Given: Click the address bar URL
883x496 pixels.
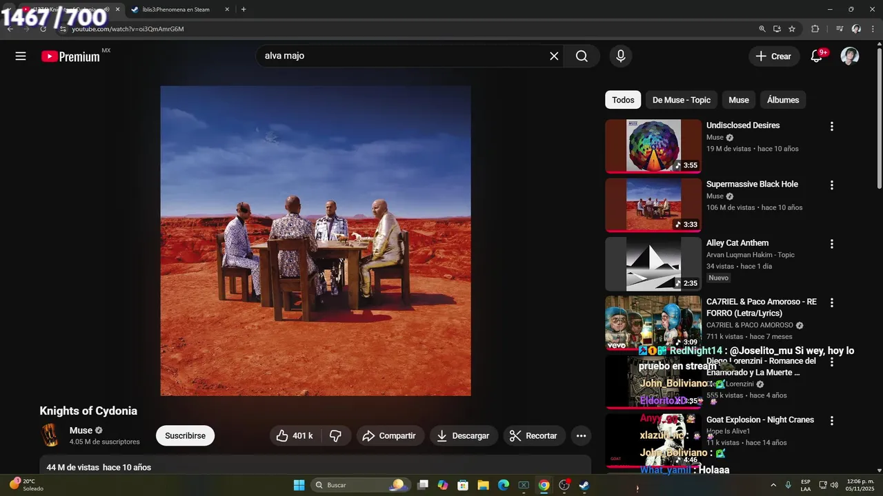Looking at the screenshot, I should click(x=128, y=29).
